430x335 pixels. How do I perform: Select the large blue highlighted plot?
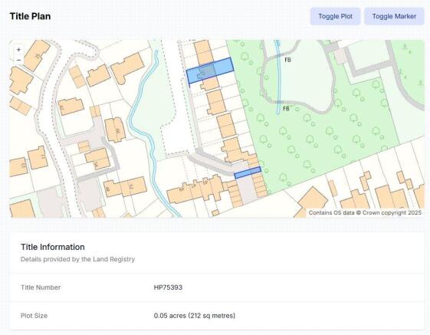tap(210, 71)
